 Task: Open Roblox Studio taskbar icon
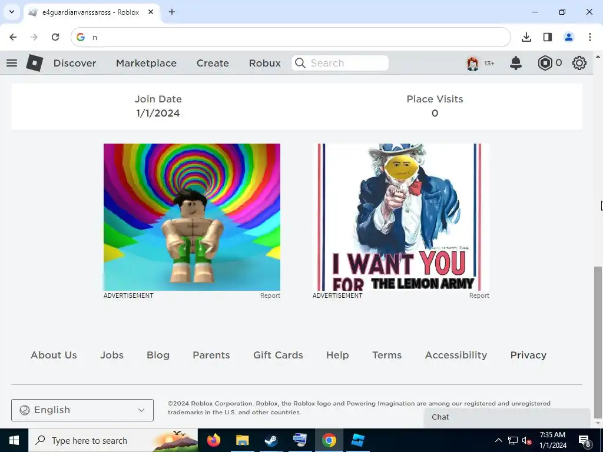tap(357, 440)
